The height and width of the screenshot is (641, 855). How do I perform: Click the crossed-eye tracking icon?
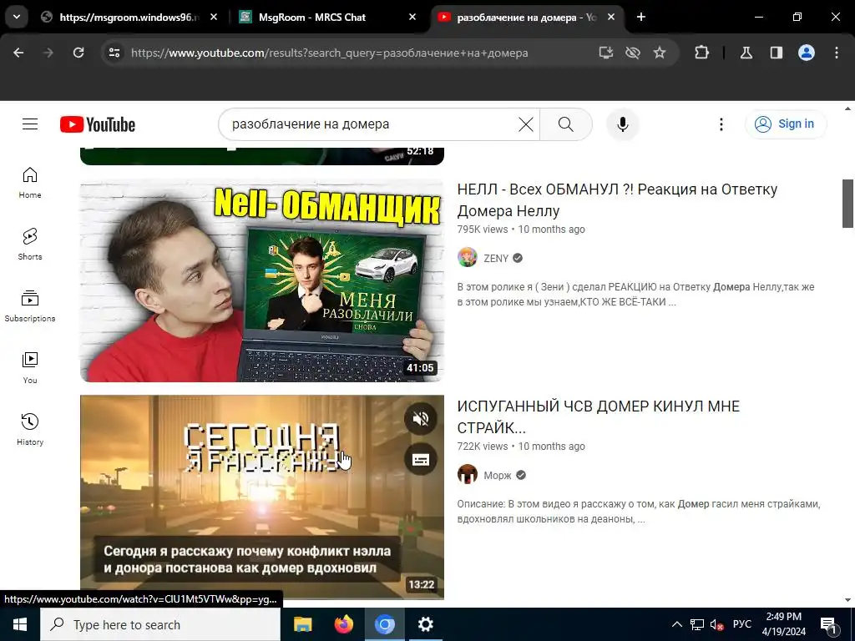(633, 53)
